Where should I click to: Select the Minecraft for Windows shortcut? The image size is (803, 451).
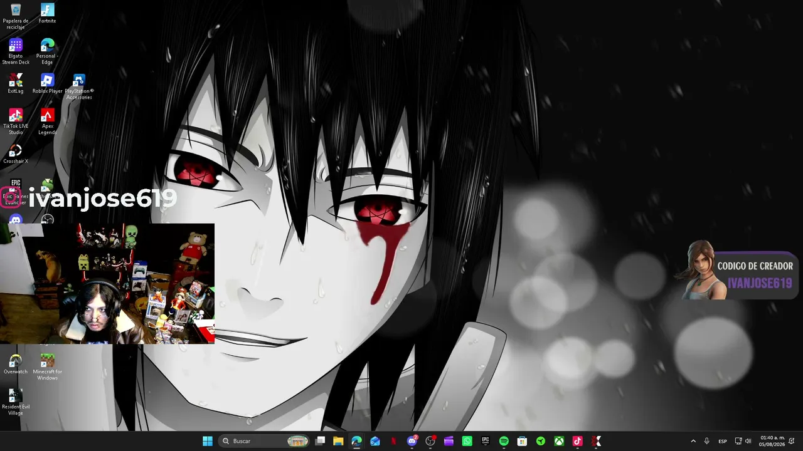pos(47,367)
